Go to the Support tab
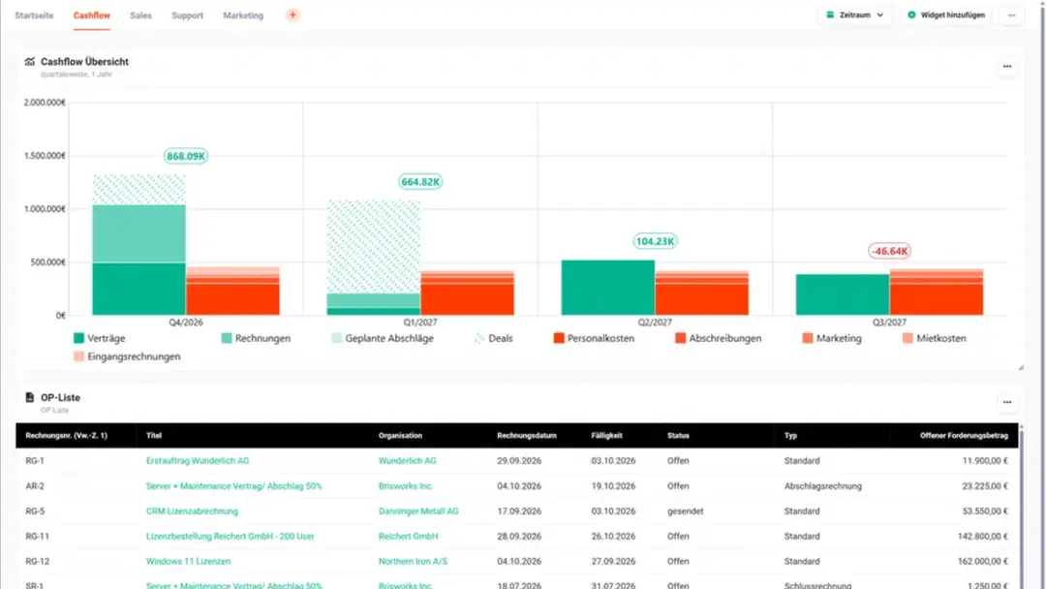This screenshot has width=1046, height=589. pyautogui.click(x=188, y=15)
